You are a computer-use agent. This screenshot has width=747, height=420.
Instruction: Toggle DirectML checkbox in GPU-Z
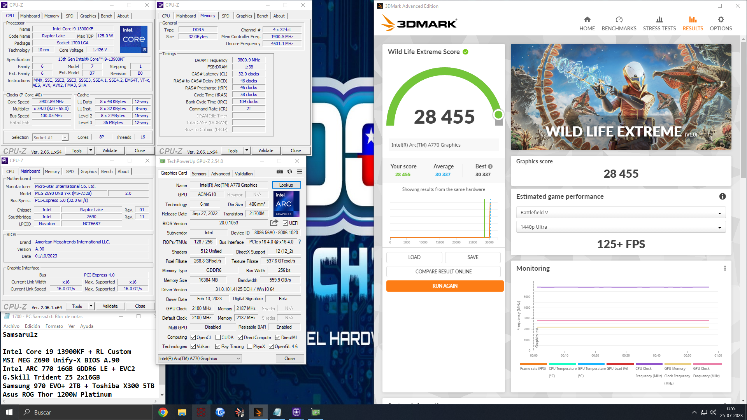[x=277, y=338]
